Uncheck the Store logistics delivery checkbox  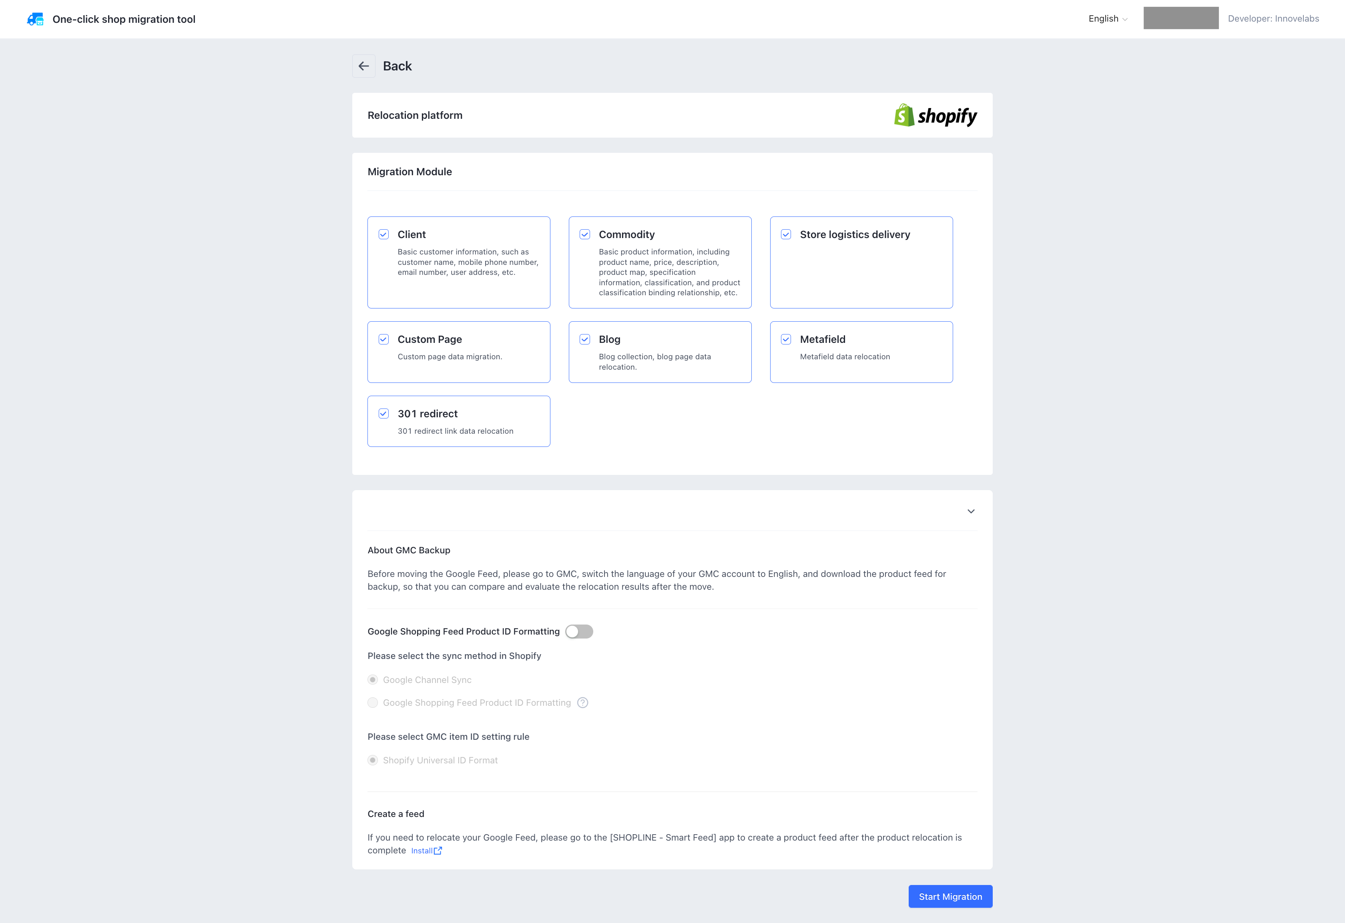[x=786, y=234]
